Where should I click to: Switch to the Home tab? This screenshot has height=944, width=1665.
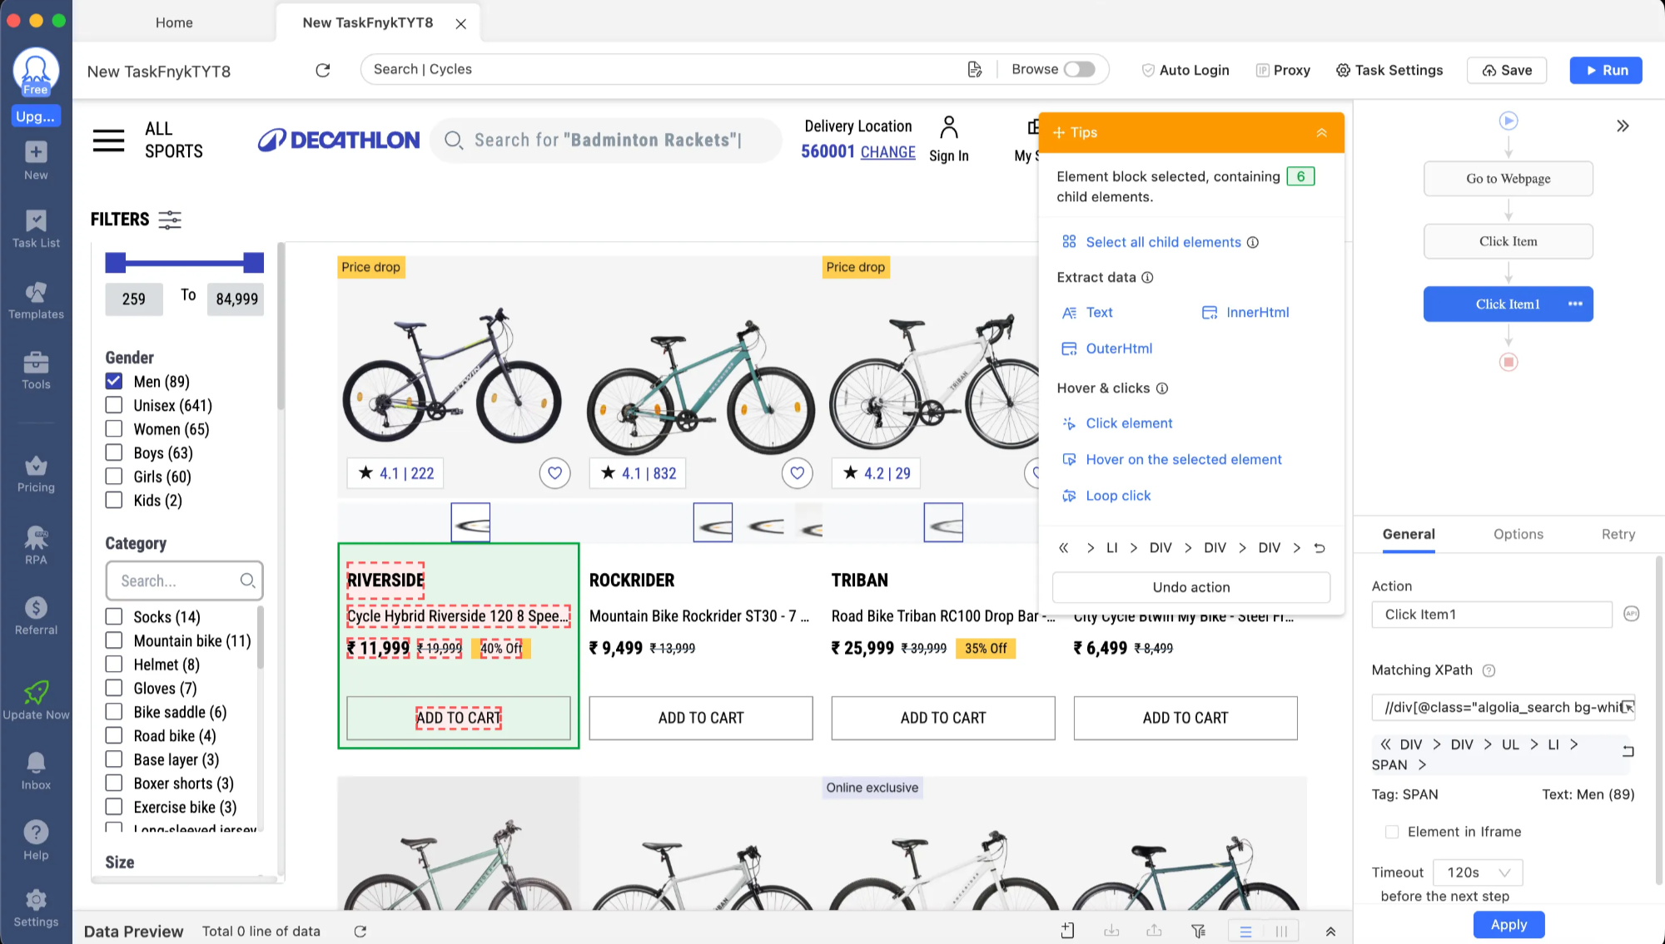[x=174, y=22]
